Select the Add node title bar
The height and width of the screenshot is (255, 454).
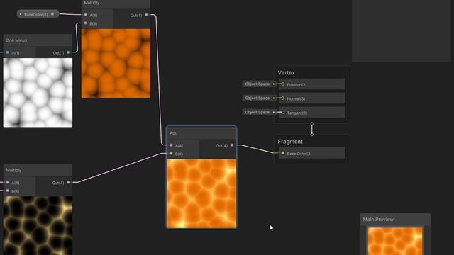click(201, 133)
